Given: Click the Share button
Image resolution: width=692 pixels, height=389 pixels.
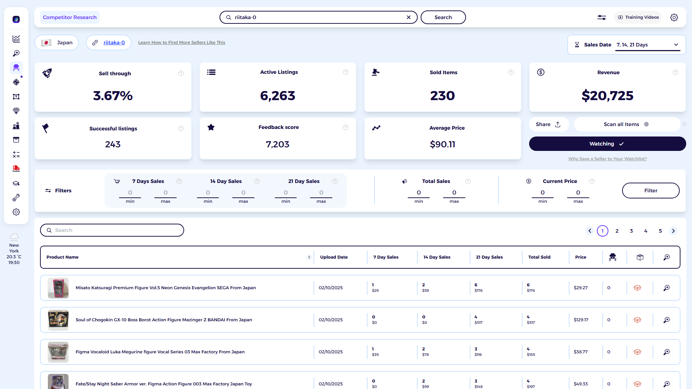Looking at the screenshot, I should (549, 124).
